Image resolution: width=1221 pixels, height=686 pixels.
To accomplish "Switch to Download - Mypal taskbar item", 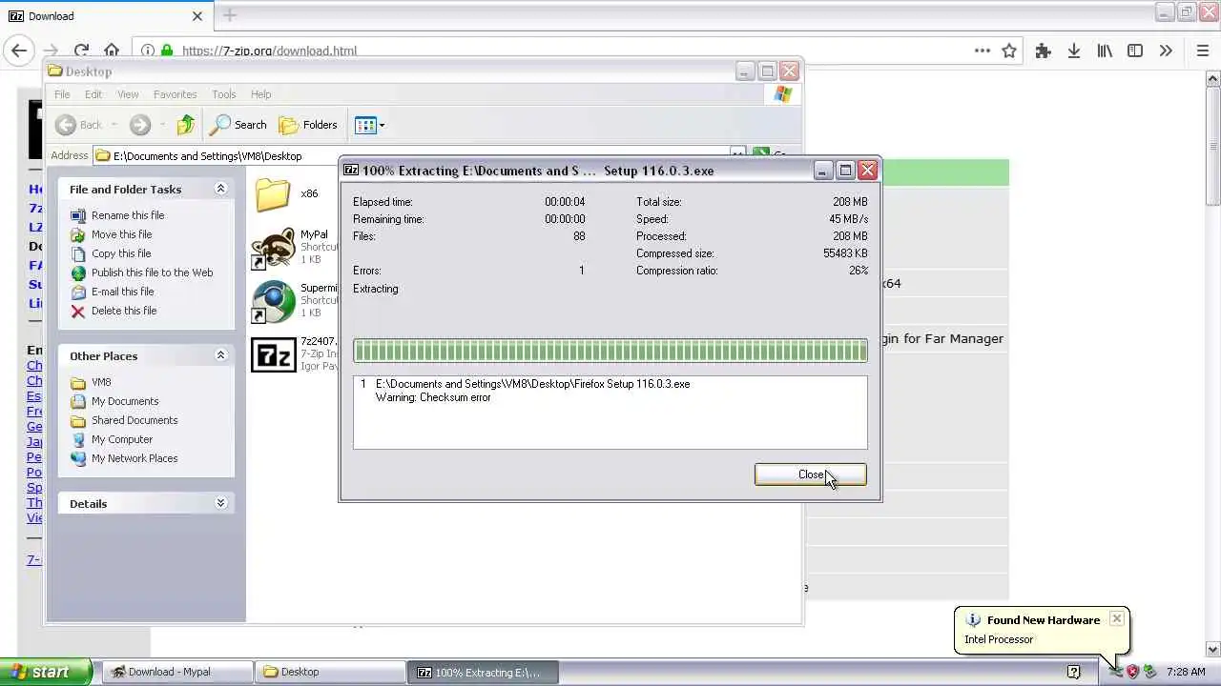I will pos(176,672).
